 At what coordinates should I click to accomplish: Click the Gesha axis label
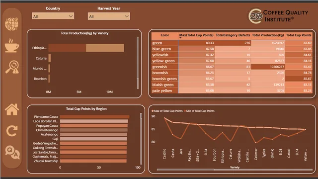point(173,153)
